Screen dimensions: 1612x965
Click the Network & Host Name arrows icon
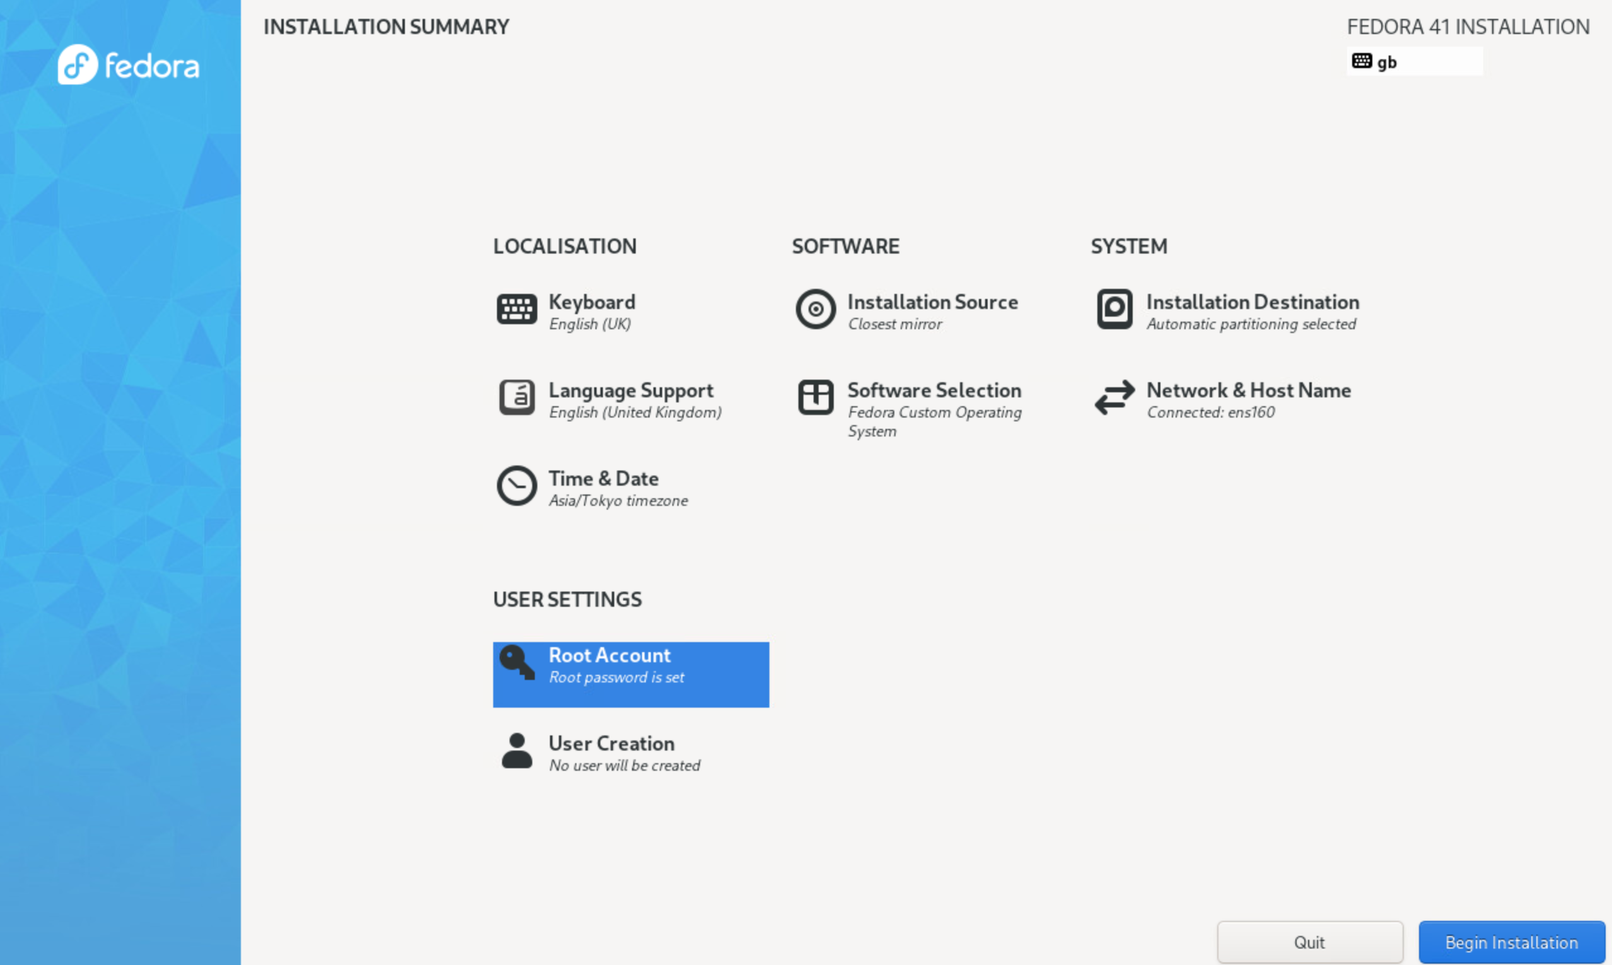[x=1114, y=397]
